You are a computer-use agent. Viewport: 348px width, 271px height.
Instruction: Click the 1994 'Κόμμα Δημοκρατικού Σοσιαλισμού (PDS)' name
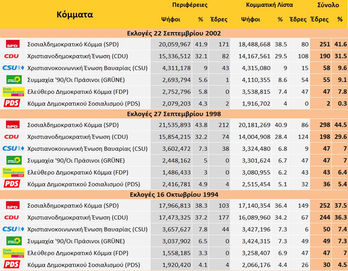[84, 265]
